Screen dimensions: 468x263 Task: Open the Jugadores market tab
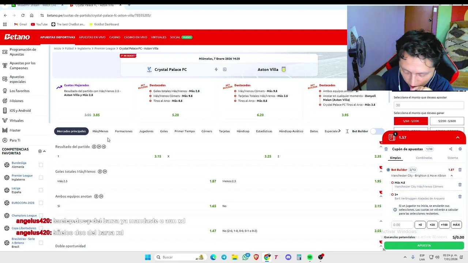[146, 131]
